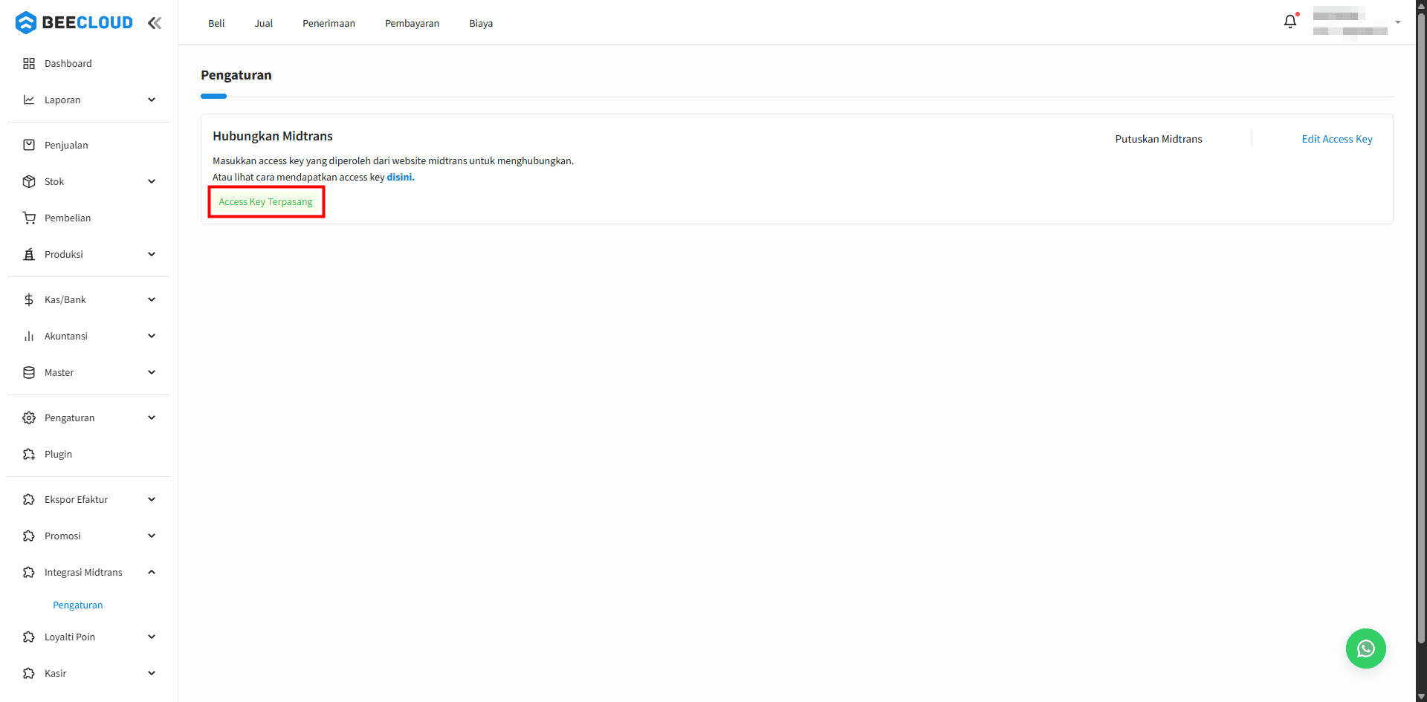Expand the Laporan menu chevron
The image size is (1427, 702).
tap(152, 100)
